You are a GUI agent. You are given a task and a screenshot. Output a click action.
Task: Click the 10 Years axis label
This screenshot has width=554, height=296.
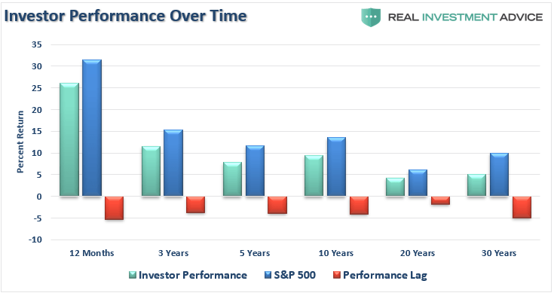pyautogui.click(x=336, y=253)
